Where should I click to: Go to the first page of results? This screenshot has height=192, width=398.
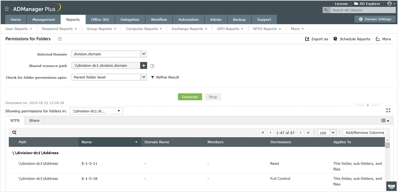[x=263, y=133]
